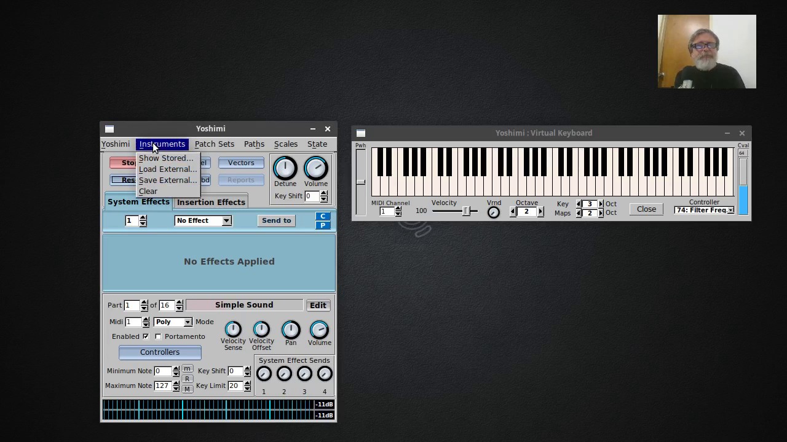Image resolution: width=787 pixels, height=442 pixels.
Task: Increase the 'of 16' parts stepper
Action: (180, 303)
